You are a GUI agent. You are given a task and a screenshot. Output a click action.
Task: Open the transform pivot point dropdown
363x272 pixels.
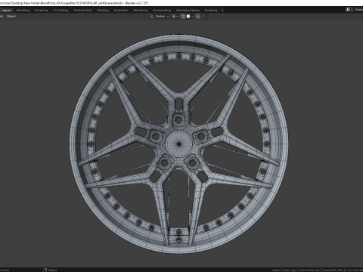pyautogui.click(x=175, y=17)
